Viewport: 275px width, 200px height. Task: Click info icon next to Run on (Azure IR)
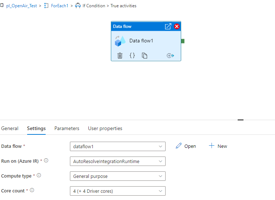pos(46,161)
